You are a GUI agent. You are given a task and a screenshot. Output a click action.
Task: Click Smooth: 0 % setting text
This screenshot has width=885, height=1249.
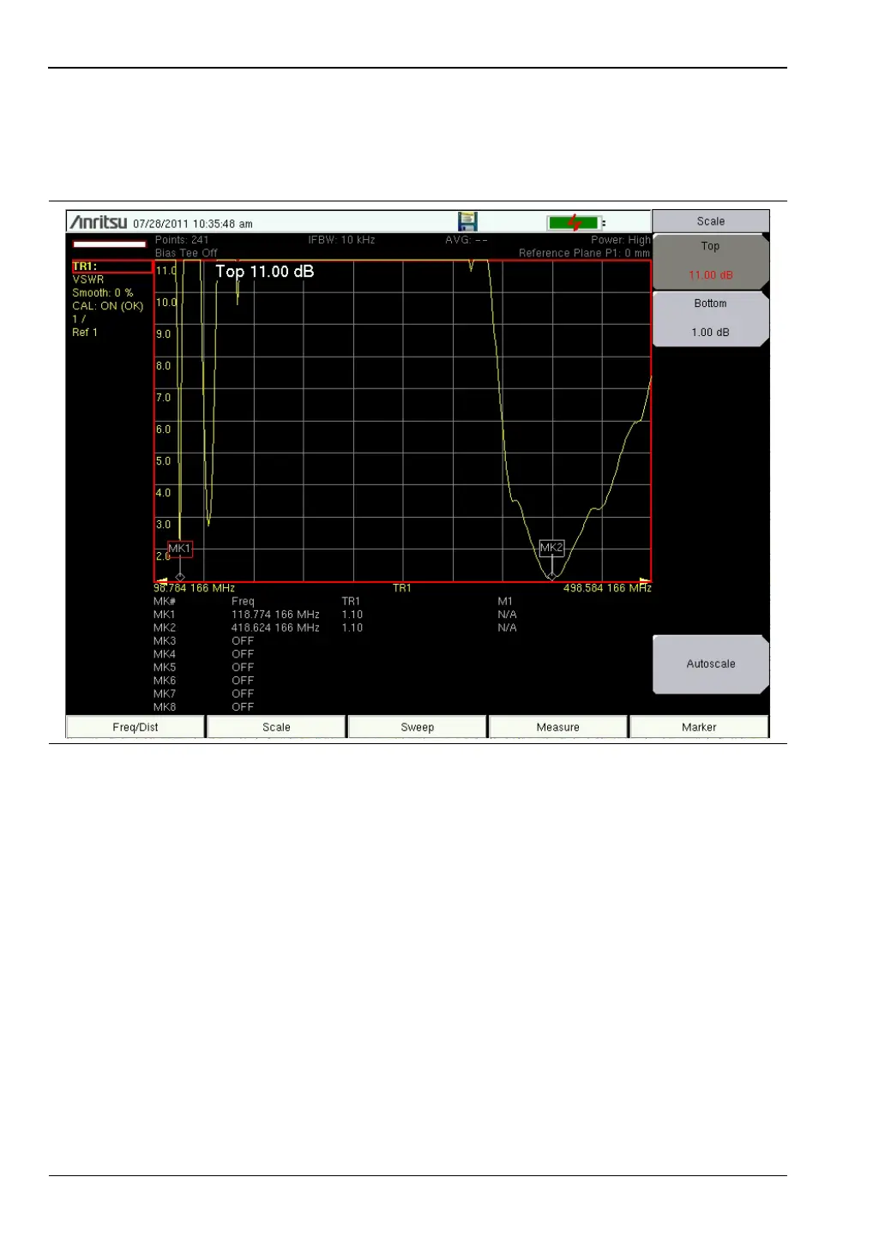(103, 293)
